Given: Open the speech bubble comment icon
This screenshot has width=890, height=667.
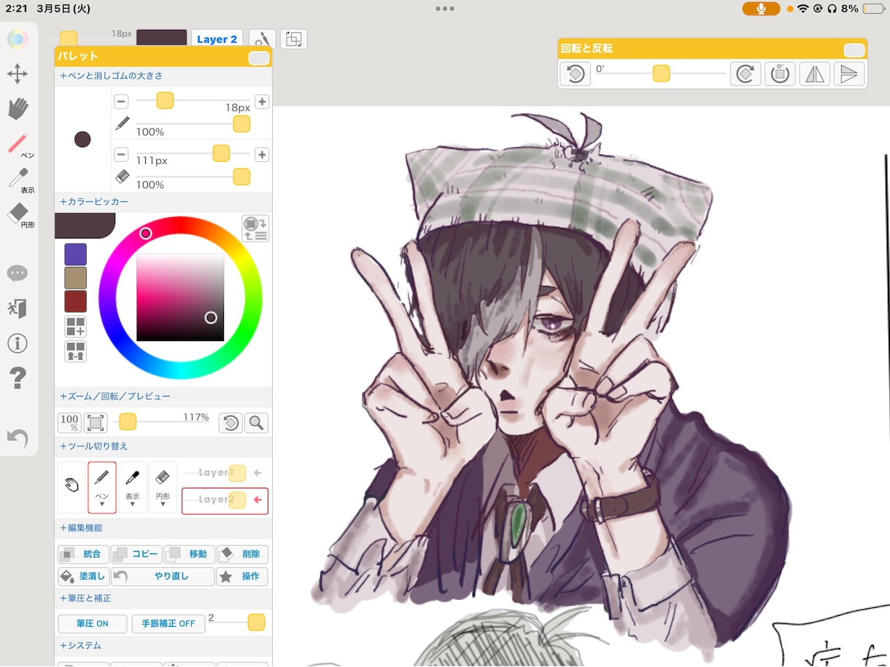Looking at the screenshot, I should 18,273.
